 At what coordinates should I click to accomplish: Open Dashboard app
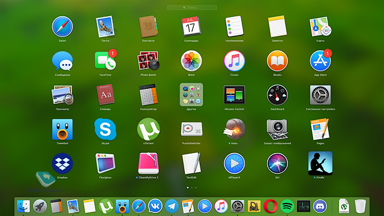coord(277,95)
